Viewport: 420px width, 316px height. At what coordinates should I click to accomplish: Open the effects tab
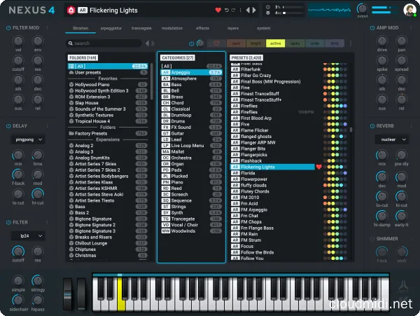coord(203,28)
